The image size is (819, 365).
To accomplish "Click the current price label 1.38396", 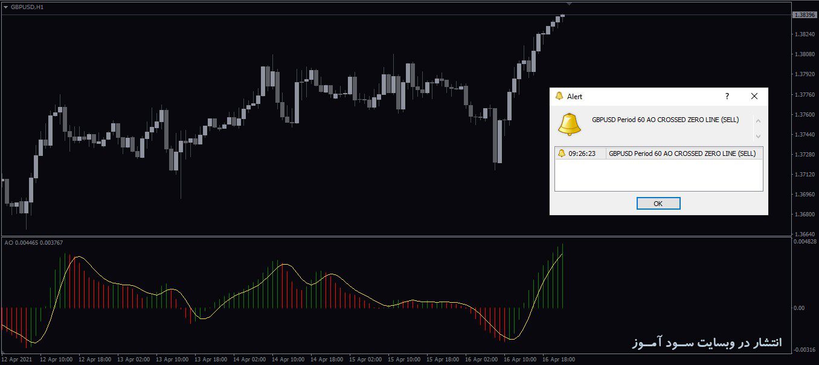I will coord(804,15).
